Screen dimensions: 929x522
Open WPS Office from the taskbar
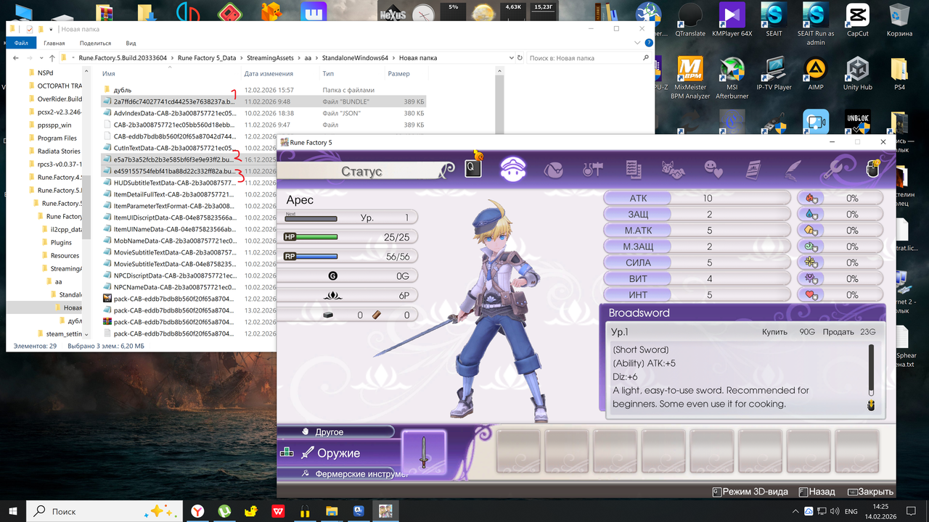tap(278, 511)
